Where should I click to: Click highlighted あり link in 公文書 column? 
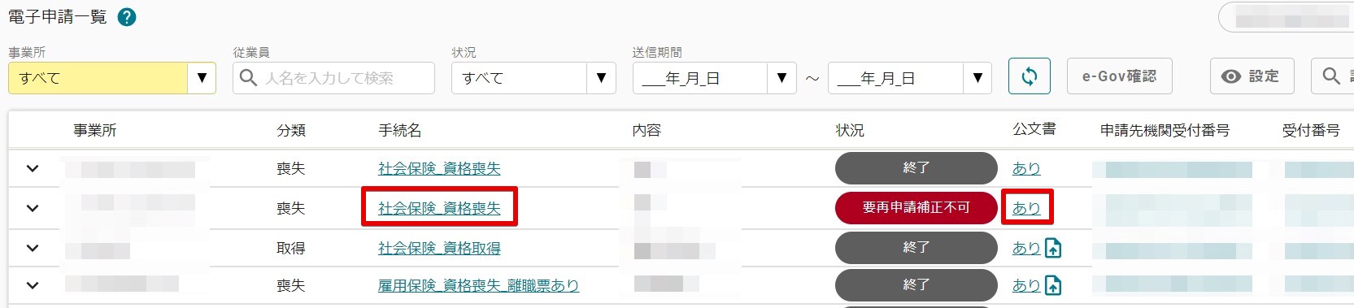tap(1026, 208)
